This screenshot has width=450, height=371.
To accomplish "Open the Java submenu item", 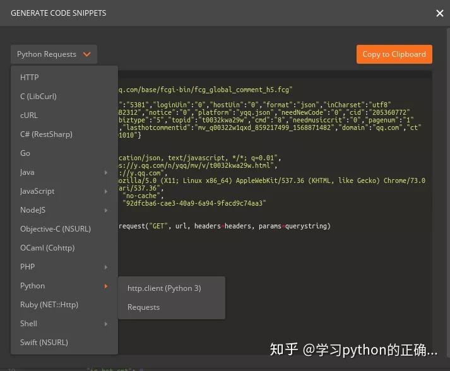I will (x=64, y=172).
